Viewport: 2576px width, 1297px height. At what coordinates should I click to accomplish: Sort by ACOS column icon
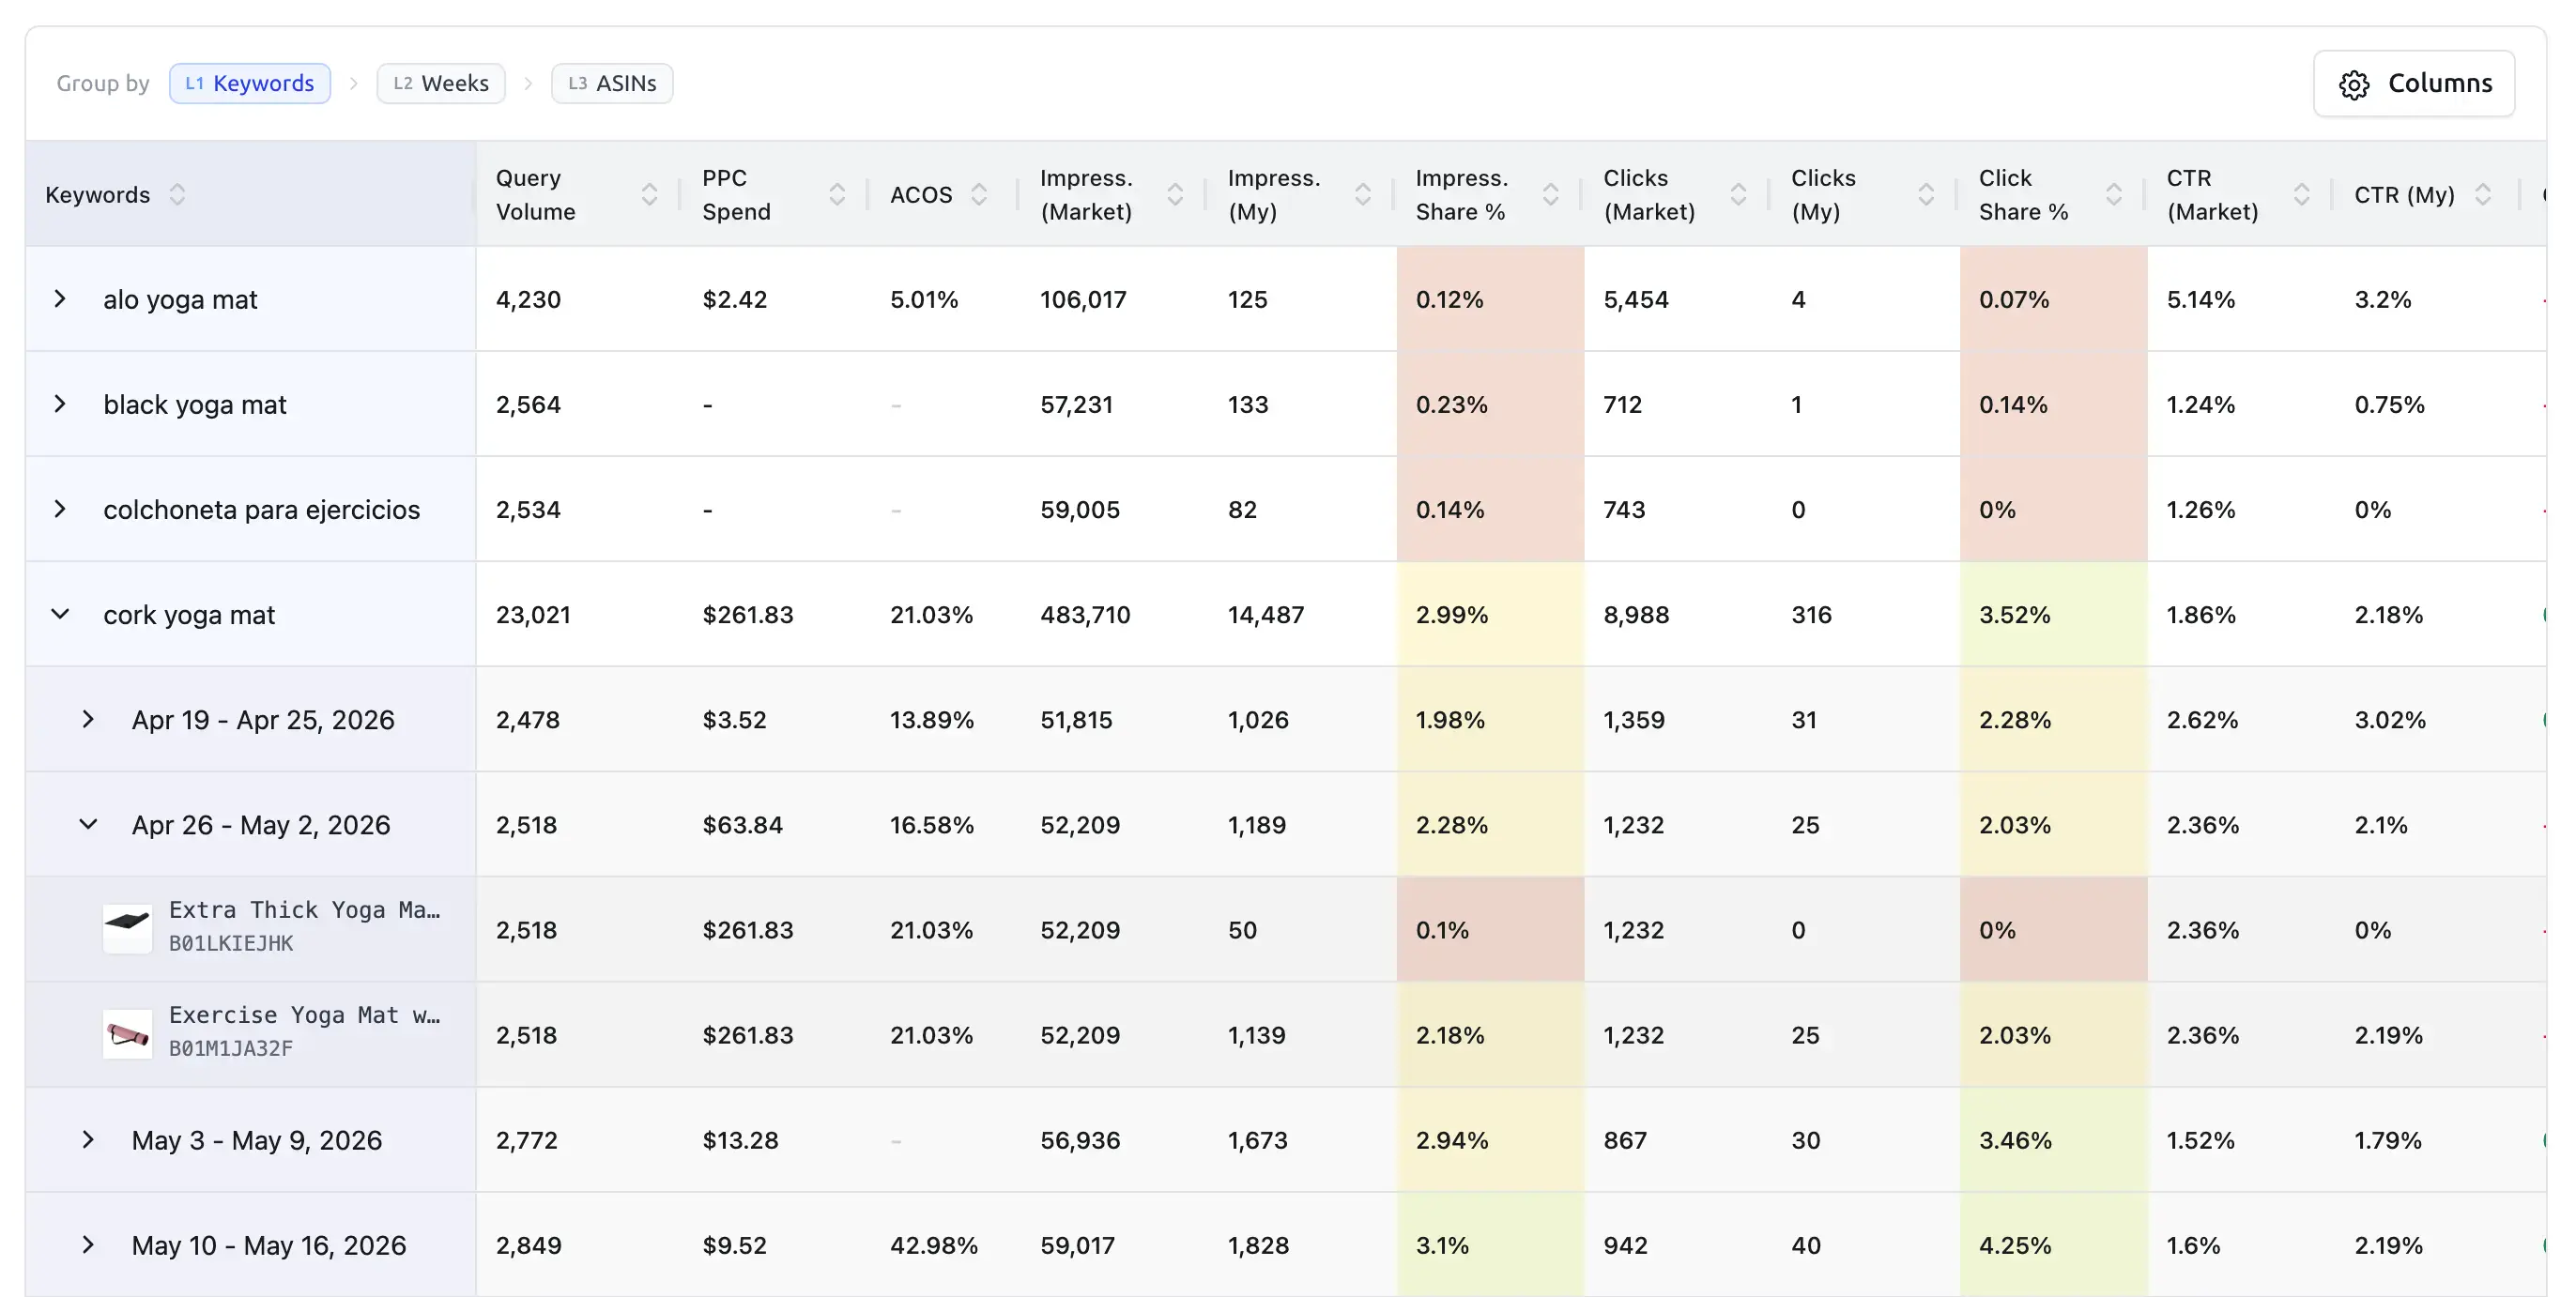pyautogui.click(x=979, y=194)
